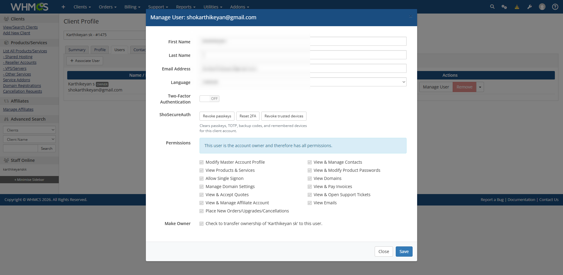This screenshot has width=563, height=275.
Task: Open the Client Name field dropdown
Action: point(29,139)
